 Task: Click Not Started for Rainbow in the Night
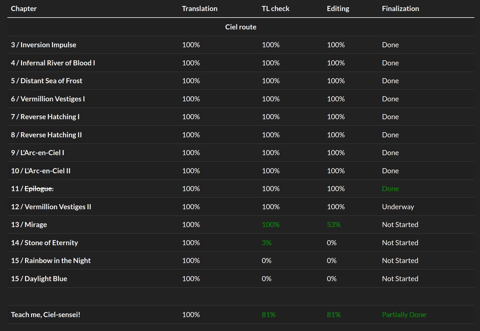[x=400, y=261]
